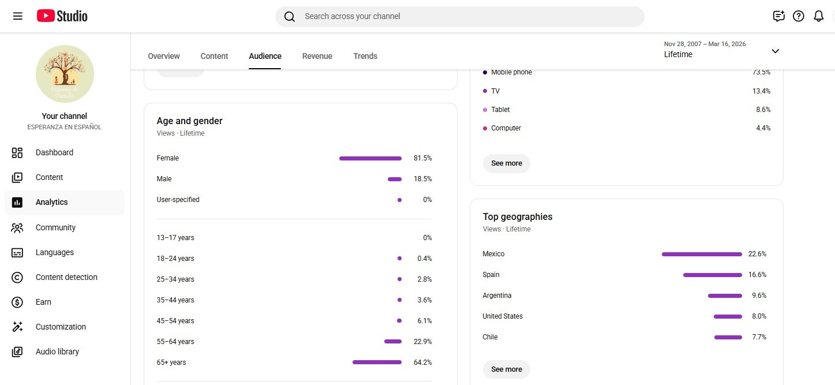Click the send feedback icon
This screenshot has width=835, height=385.
(779, 16)
